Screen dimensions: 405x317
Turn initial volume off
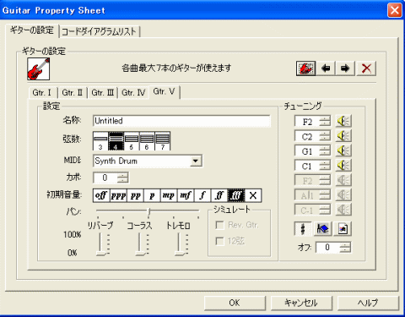(101, 195)
